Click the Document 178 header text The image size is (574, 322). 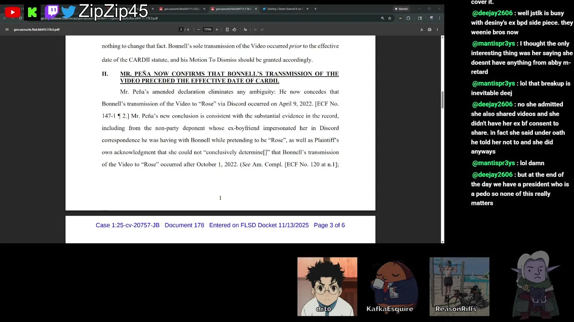click(184, 225)
